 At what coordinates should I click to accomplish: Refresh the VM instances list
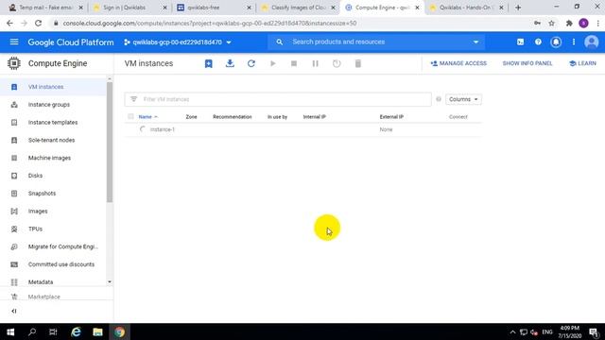coord(251,63)
